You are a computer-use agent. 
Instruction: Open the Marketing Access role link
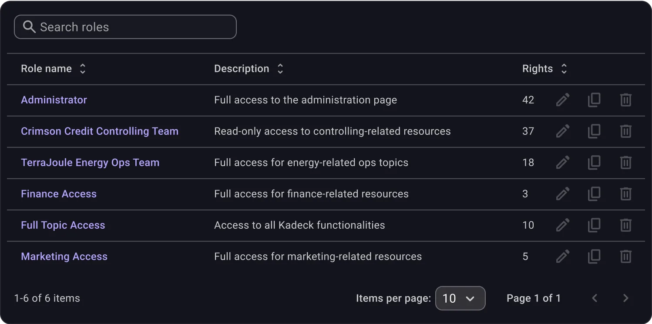pyautogui.click(x=64, y=257)
